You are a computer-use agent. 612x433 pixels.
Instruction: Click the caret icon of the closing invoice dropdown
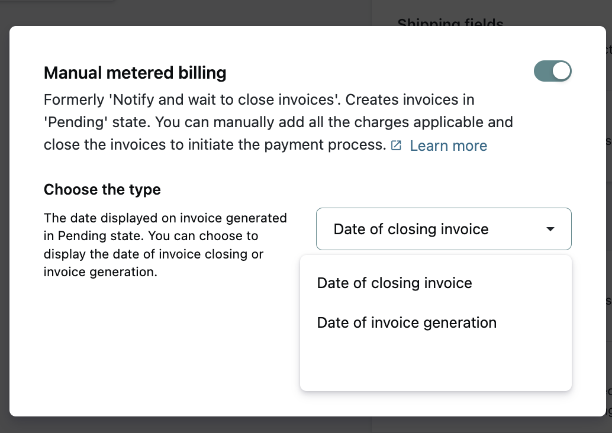tap(551, 229)
